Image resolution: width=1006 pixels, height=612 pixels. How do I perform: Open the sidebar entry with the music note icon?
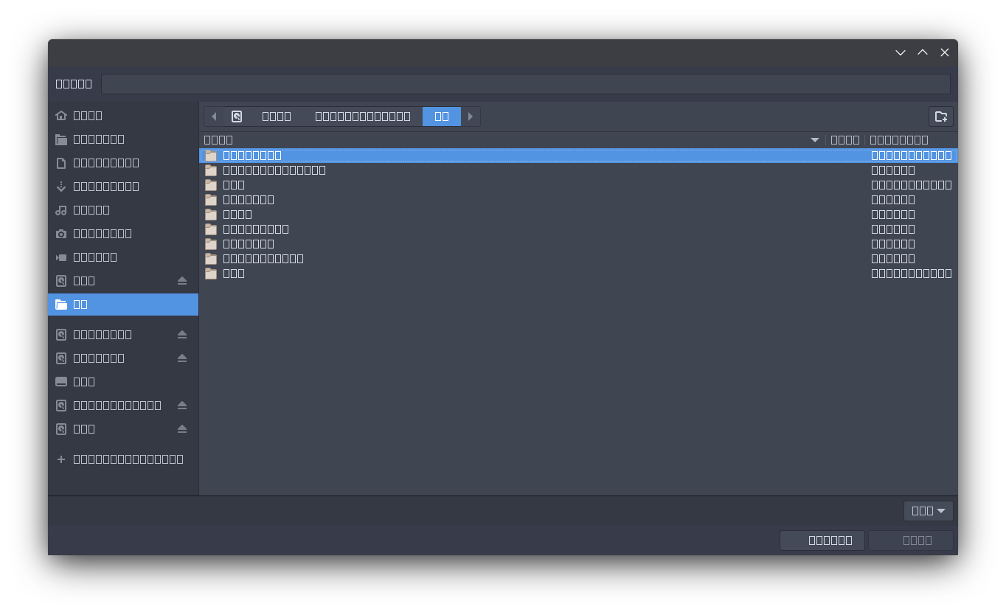pyautogui.click(x=123, y=209)
